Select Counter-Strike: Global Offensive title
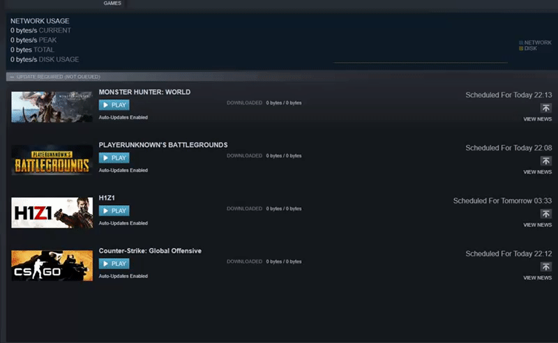558x343 pixels. pyautogui.click(x=150, y=251)
